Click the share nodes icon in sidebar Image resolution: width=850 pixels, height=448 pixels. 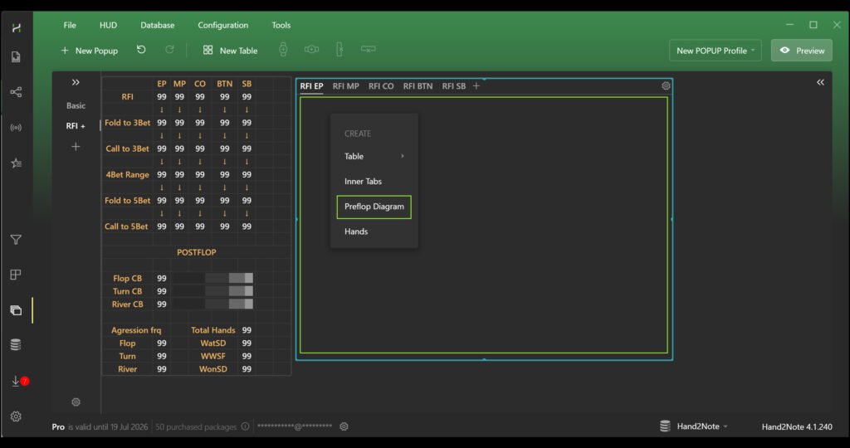click(x=16, y=92)
